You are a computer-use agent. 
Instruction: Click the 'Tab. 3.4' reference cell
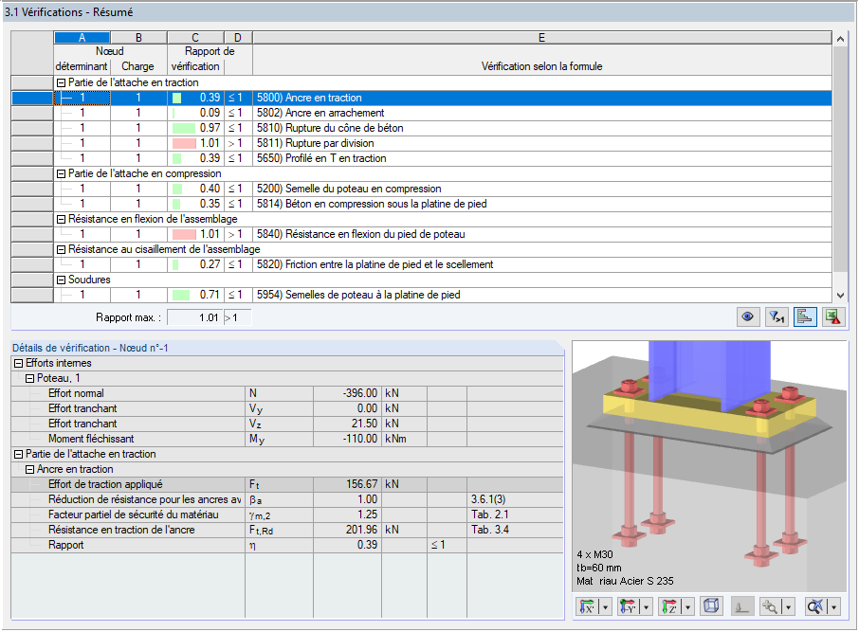(515, 530)
